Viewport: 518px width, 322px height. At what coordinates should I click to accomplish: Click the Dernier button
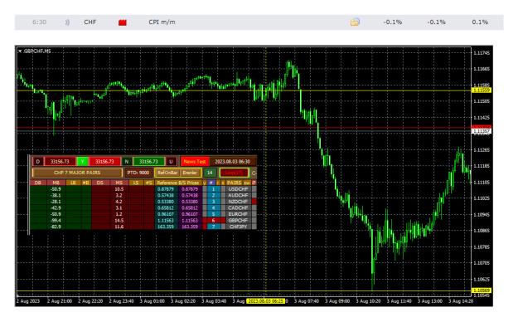pos(190,173)
